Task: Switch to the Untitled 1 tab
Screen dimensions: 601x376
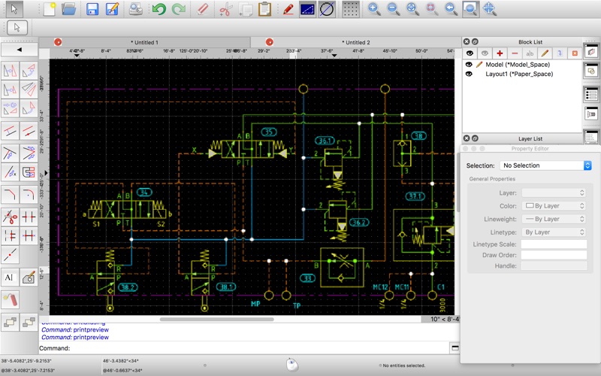Action: click(144, 43)
